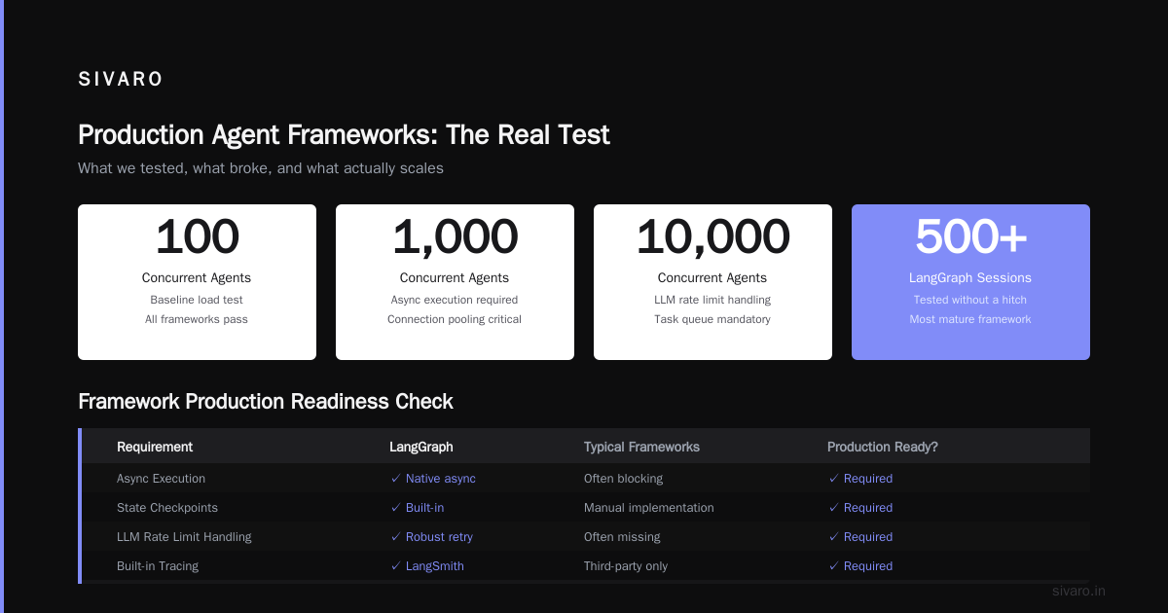Click "Required" text in State Checkpoints row
Image resolution: width=1168 pixels, height=613 pixels.
pyautogui.click(x=868, y=508)
